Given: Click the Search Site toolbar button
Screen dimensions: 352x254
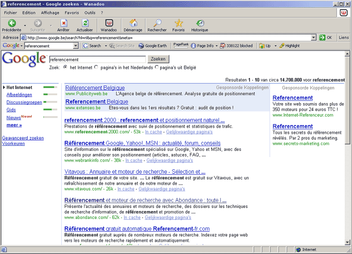Looking at the screenshot, I should point(122,46).
